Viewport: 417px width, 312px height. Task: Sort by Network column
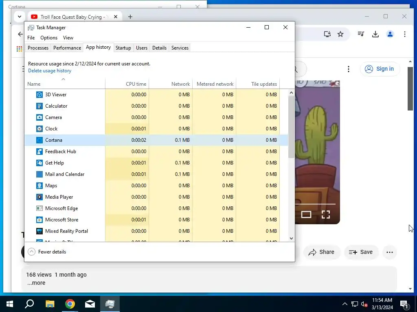[171, 84]
